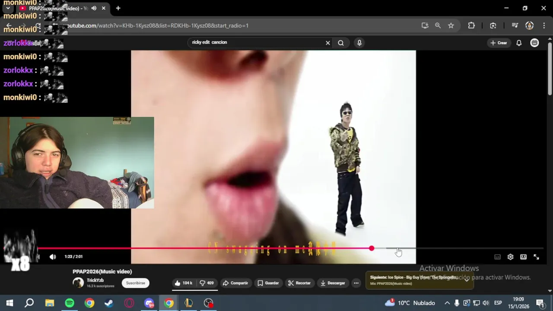Click the video title PPAP2026(Music video)
553x311 pixels.
click(x=102, y=271)
